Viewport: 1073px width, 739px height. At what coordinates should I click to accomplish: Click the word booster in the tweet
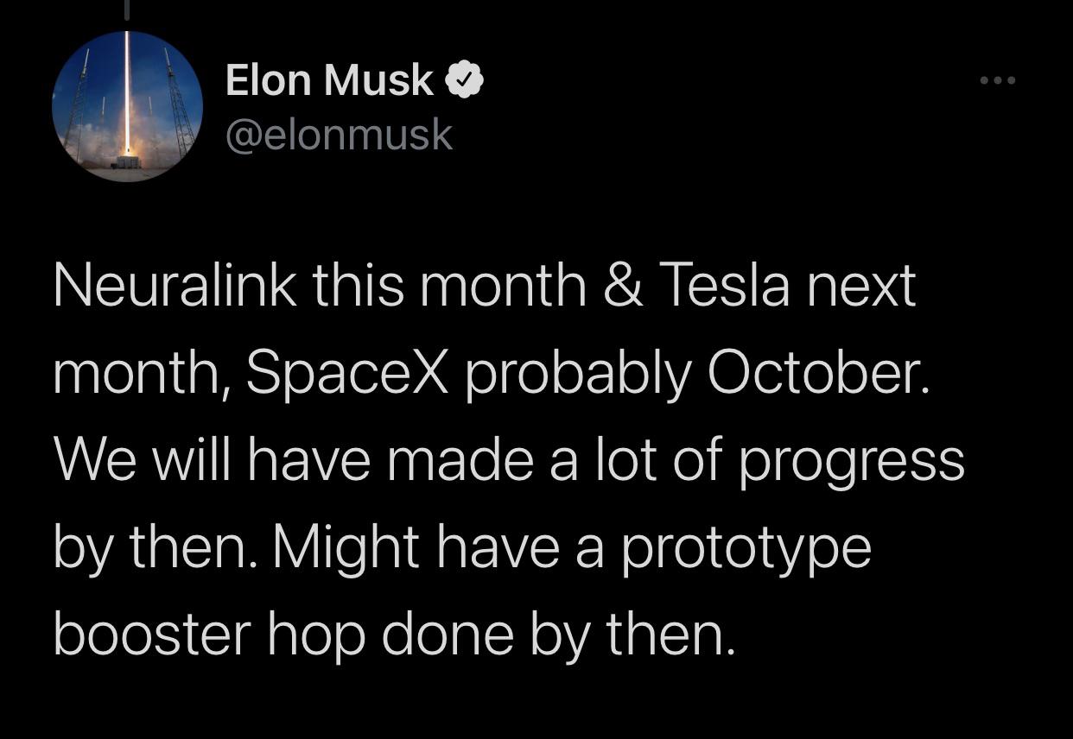pos(153,635)
